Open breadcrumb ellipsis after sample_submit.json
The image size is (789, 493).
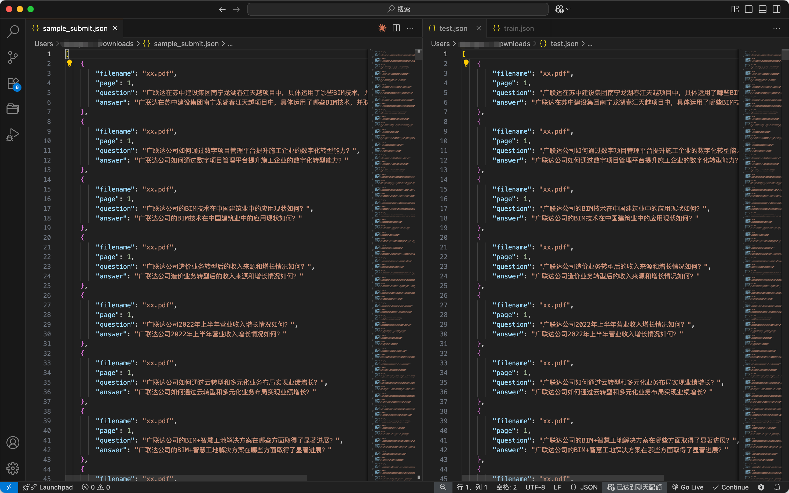[x=230, y=44]
